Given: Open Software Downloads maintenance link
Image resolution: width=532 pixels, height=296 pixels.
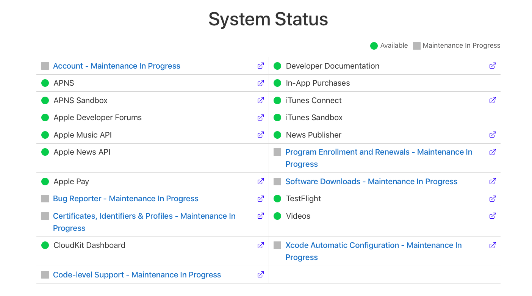Looking at the screenshot, I should (x=371, y=182).
